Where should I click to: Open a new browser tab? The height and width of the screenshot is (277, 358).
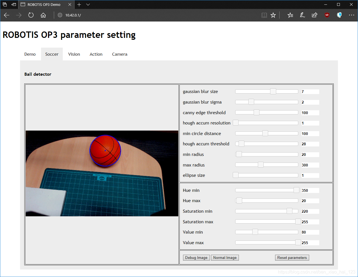(79, 4)
